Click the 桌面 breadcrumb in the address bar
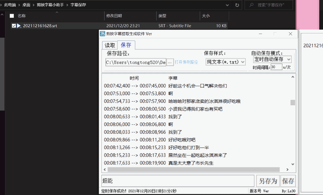The width and height of the screenshot is (323, 195). click(x=26, y=5)
